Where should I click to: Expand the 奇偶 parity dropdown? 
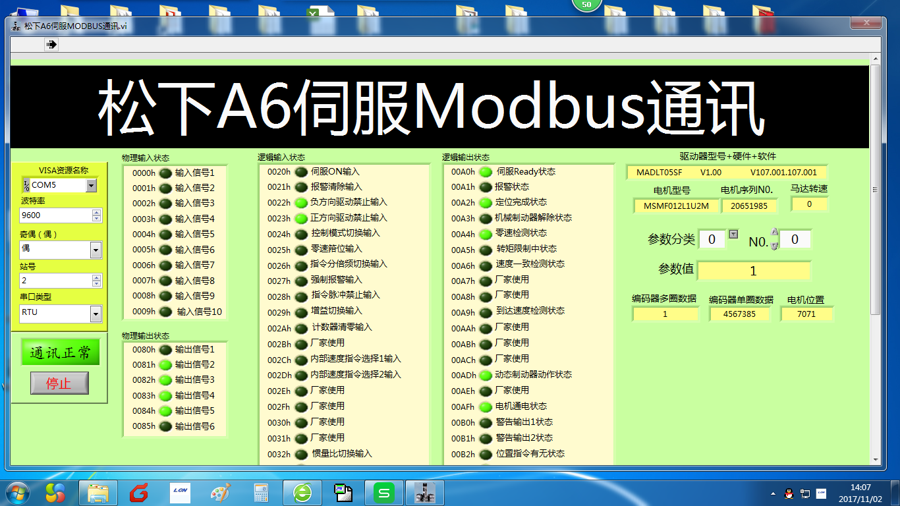[96, 250]
